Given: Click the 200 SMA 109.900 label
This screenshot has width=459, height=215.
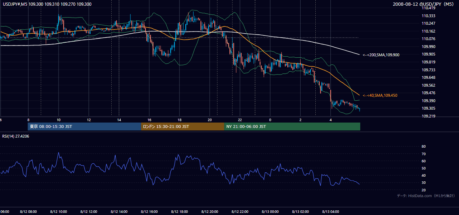Looking at the screenshot, I should (381, 55).
